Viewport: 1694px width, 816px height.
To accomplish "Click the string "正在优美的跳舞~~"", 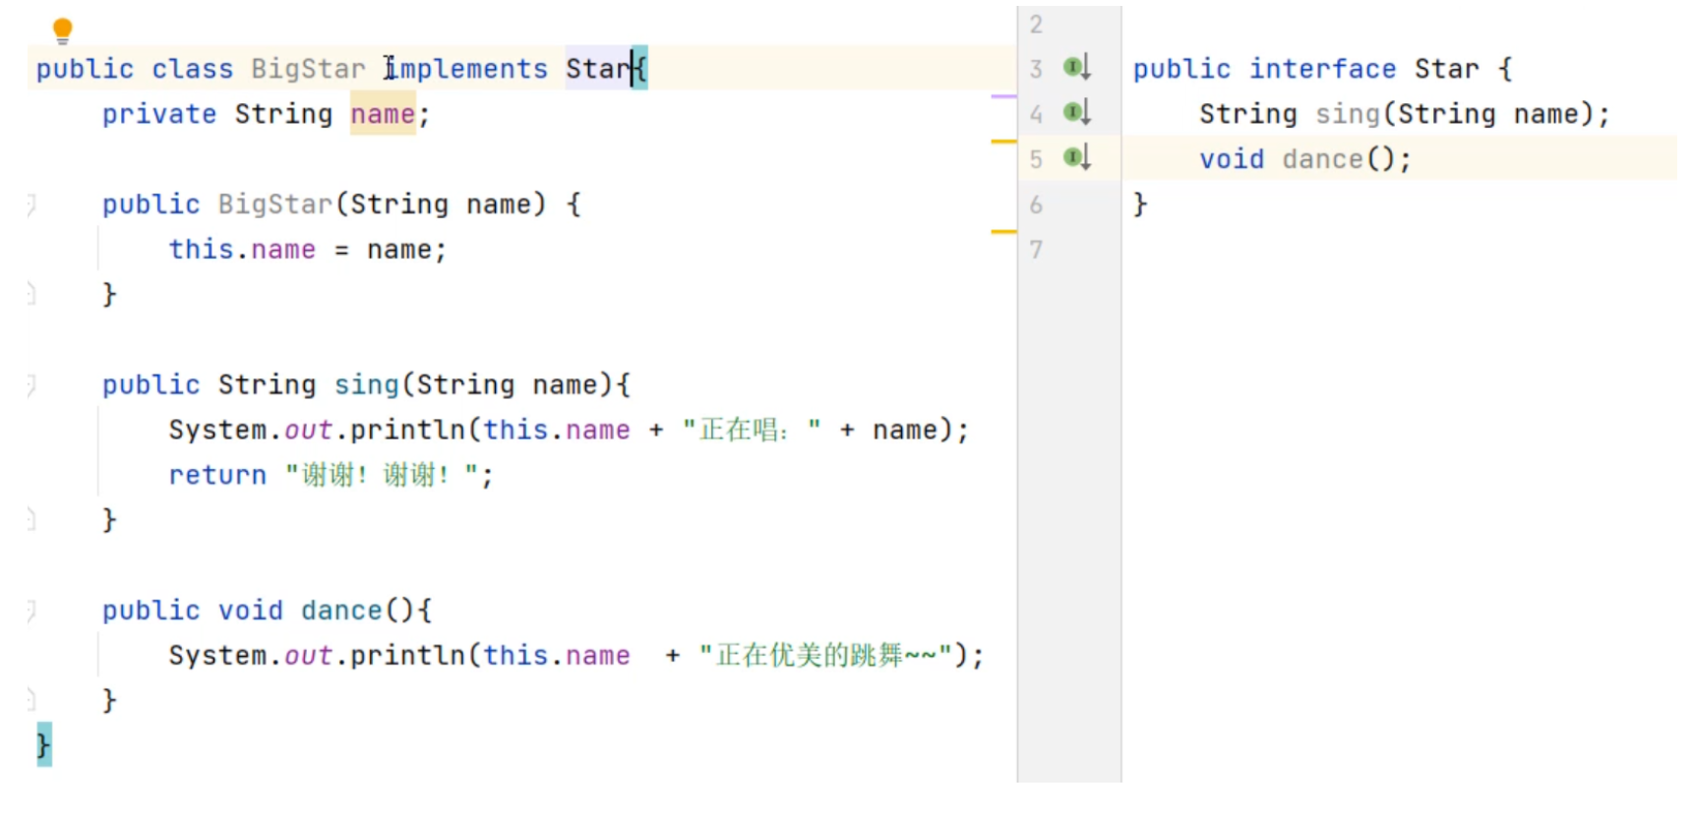I will pos(825,655).
